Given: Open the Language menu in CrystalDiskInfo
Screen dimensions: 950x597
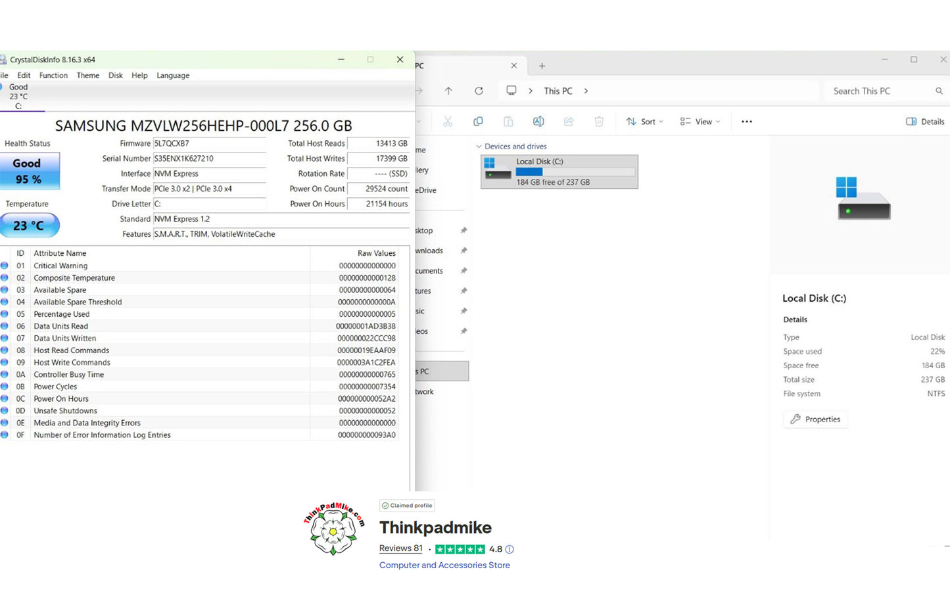Looking at the screenshot, I should pyautogui.click(x=173, y=76).
